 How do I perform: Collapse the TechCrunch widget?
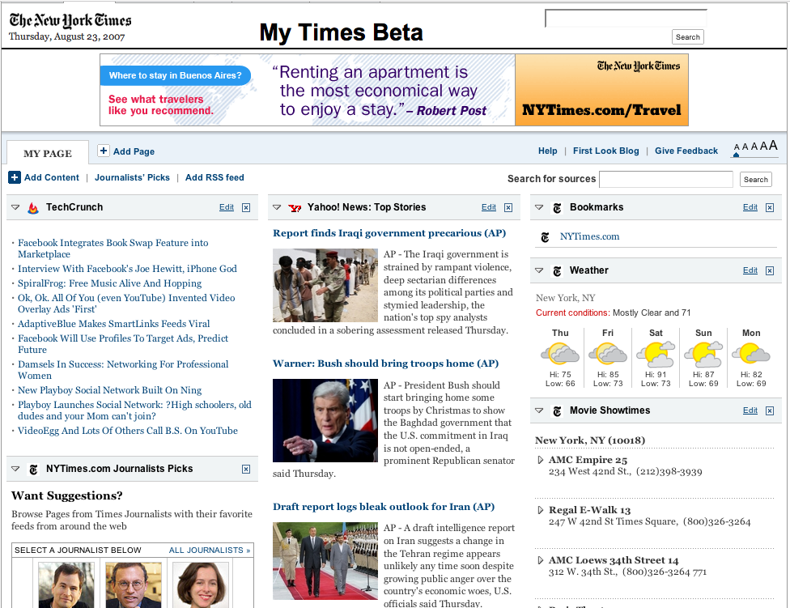tap(15, 207)
